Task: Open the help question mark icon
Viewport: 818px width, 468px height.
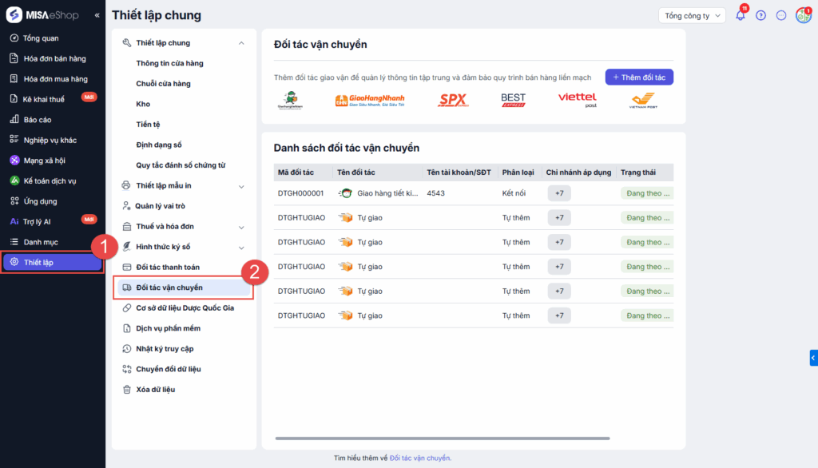Action: pos(760,15)
